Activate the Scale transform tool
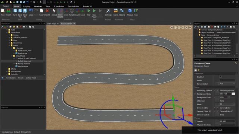 point(78,12)
